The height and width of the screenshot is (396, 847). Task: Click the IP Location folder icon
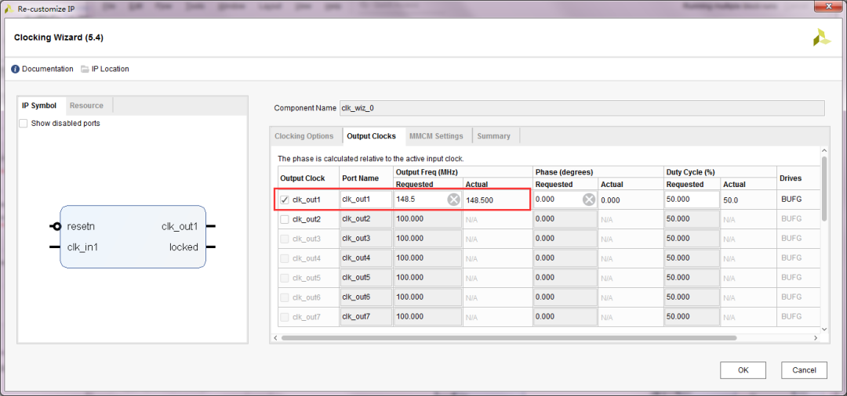coord(85,69)
